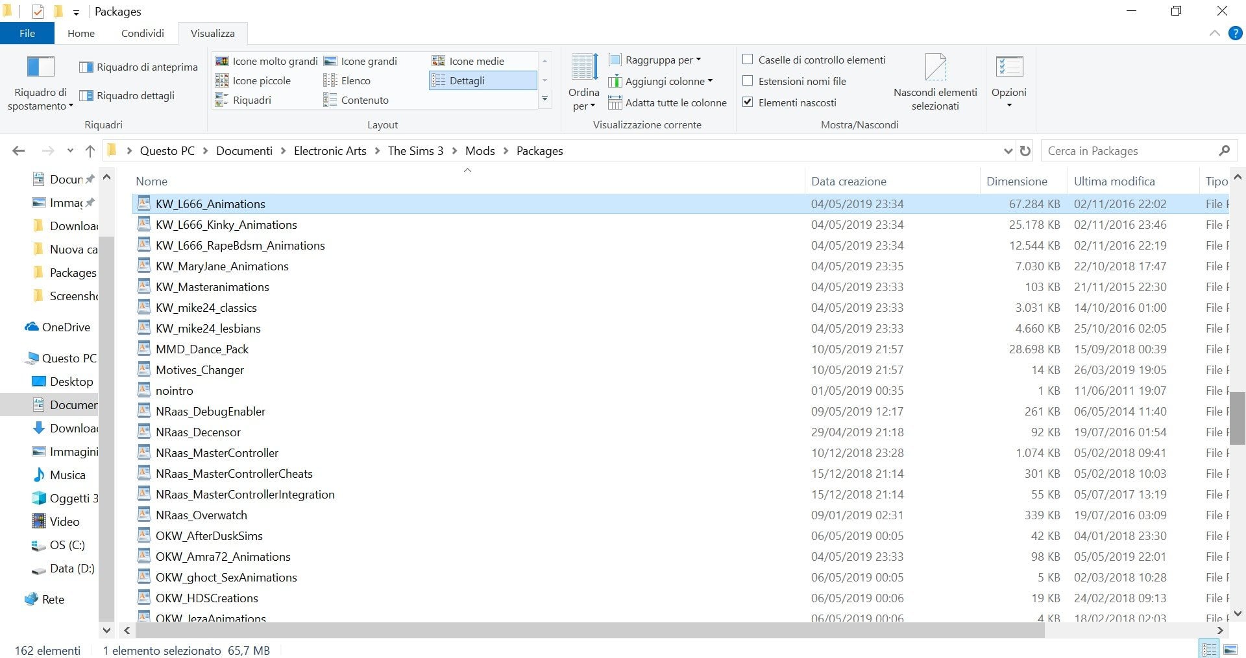Open the recent locations dropdown arrow
This screenshot has height=658, width=1246.
coord(70,151)
